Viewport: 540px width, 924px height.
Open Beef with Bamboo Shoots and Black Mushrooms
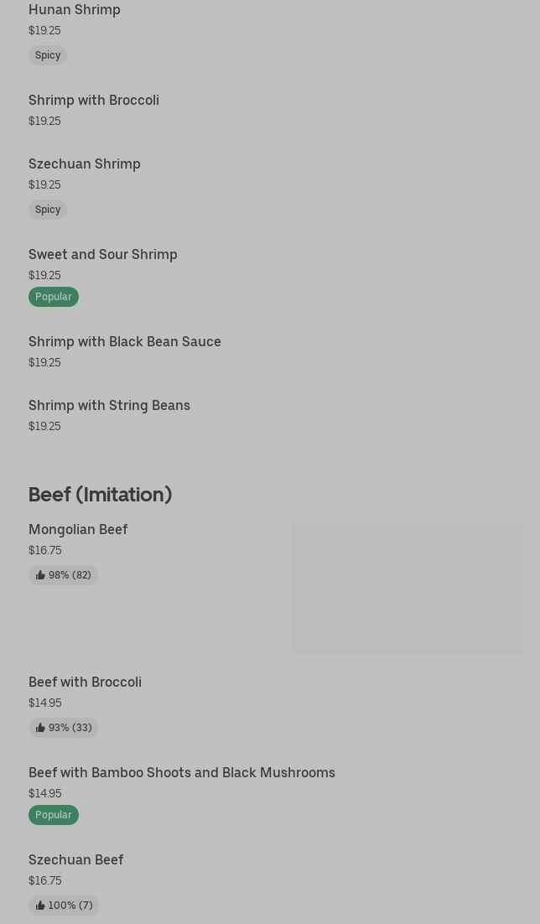(x=182, y=772)
